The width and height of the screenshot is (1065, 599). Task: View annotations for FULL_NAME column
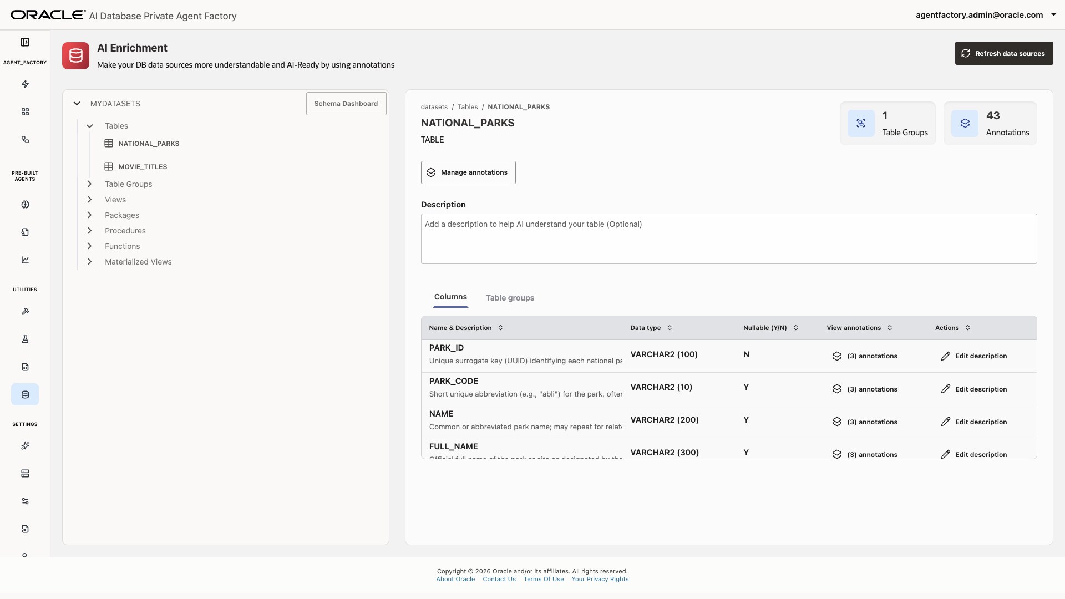[865, 454]
